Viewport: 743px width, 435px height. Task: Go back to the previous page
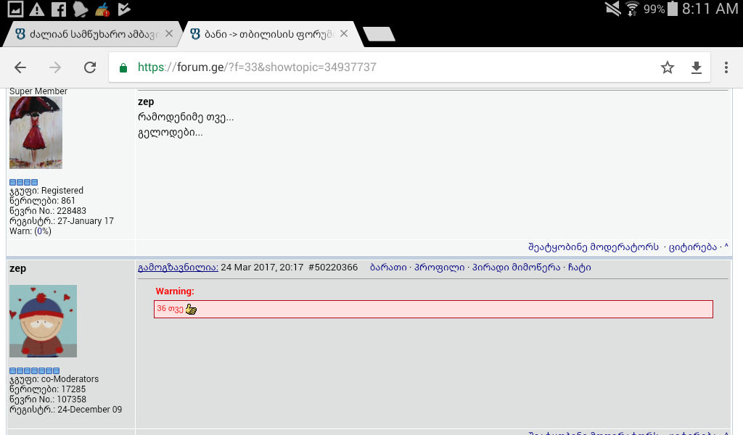pyautogui.click(x=20, y=67)
